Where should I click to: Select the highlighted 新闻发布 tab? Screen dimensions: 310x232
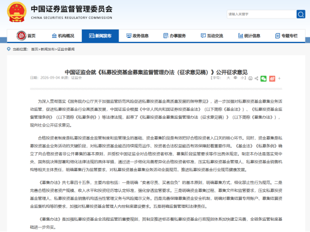point(100,36)
